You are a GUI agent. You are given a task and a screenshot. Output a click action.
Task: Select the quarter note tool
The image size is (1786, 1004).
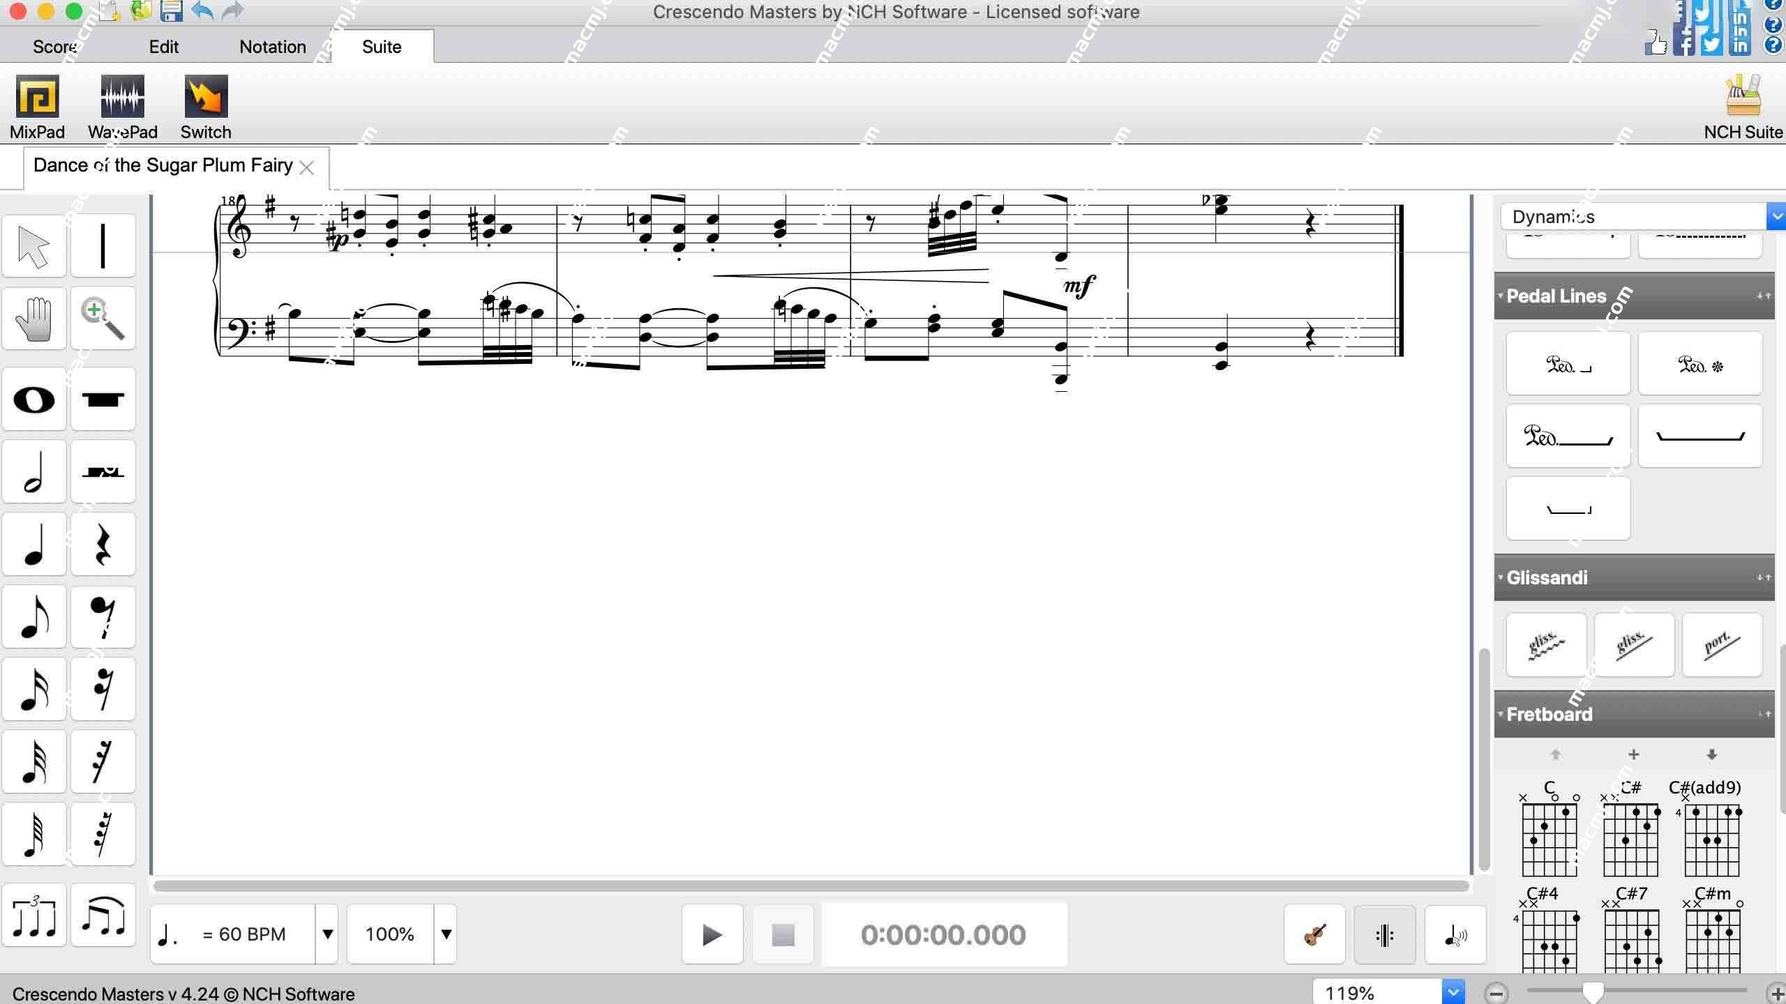click(33, 545)
